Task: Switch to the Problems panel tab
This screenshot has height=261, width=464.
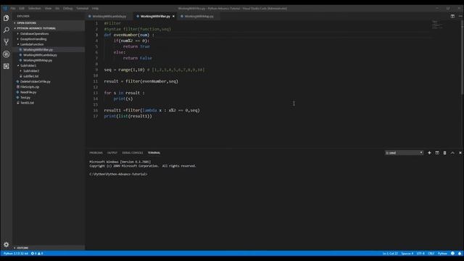Action: point(96,153)
